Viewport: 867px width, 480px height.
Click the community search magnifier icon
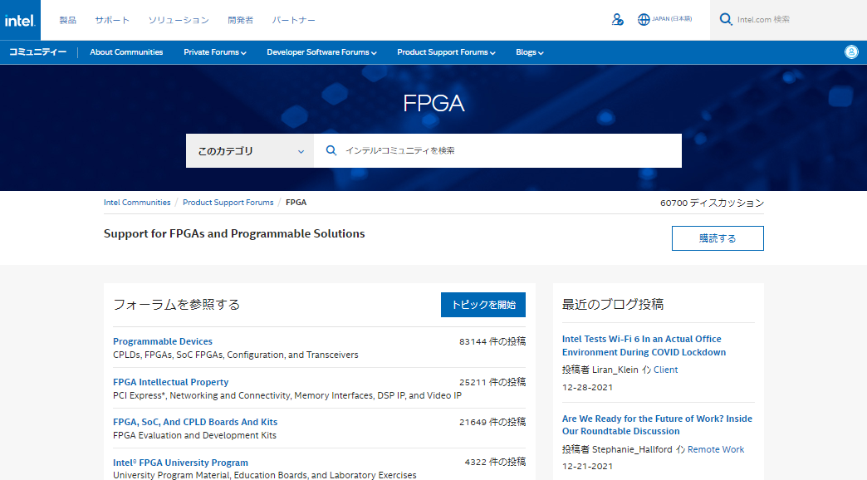click(x=331, y=150)
